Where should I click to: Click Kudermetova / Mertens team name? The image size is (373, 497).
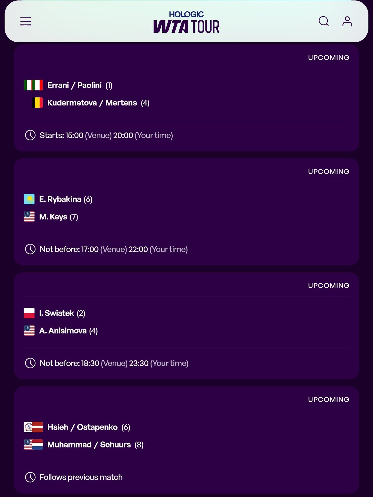tap(92, 103)
